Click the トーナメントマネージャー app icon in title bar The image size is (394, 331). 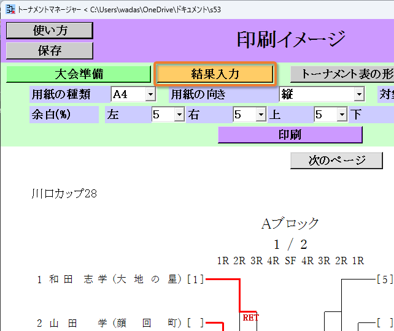[10, 10]
